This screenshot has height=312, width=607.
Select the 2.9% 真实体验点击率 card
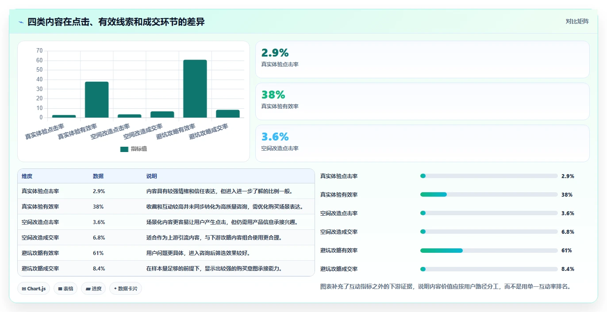coord(423,59)
